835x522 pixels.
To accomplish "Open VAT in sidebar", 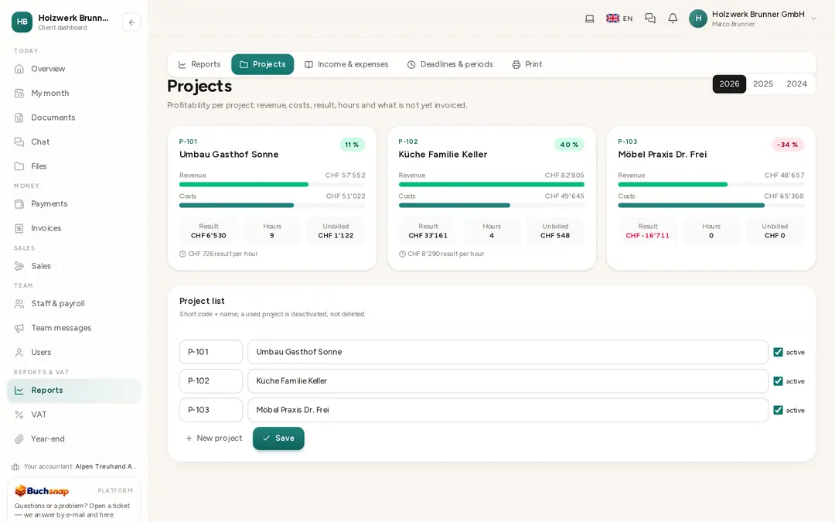I will tap(74, 415).
